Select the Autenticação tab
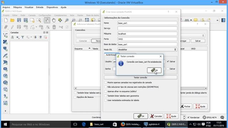 [111, 55]
